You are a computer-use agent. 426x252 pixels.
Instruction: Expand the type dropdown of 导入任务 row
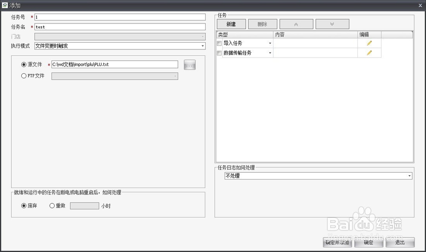pos(270,43)
